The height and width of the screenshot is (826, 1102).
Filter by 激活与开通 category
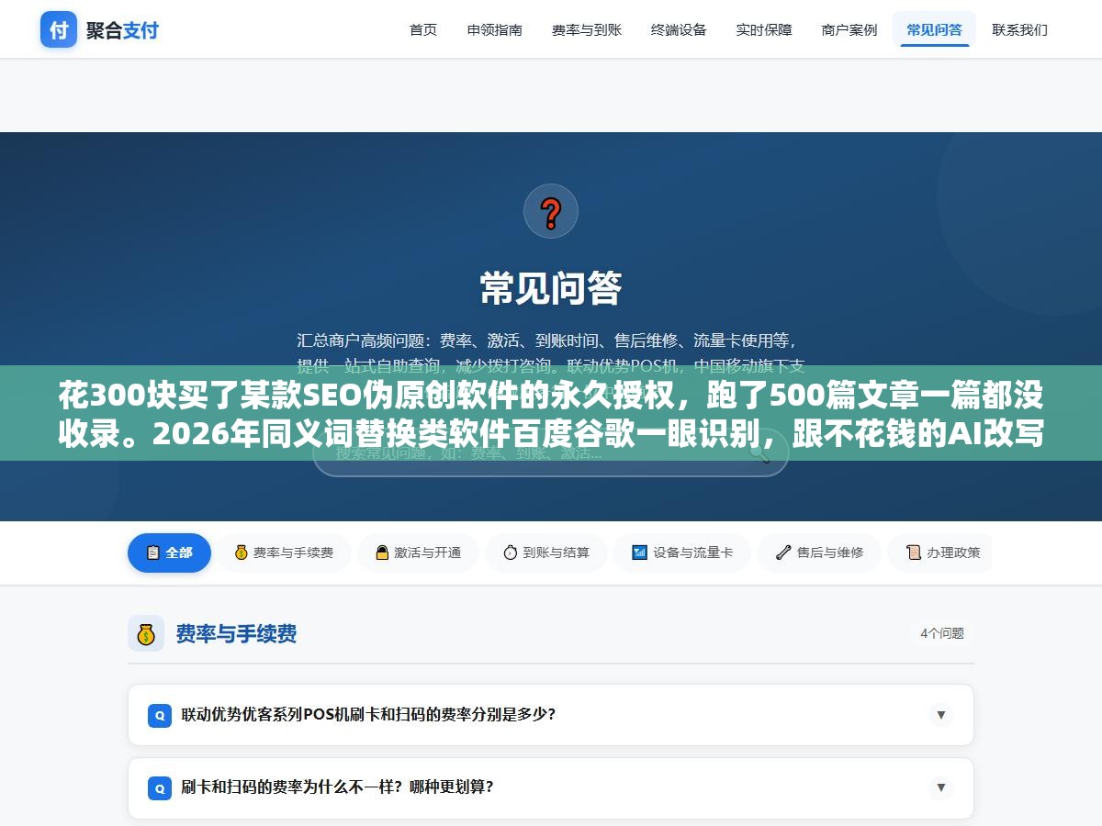(418, 553)
